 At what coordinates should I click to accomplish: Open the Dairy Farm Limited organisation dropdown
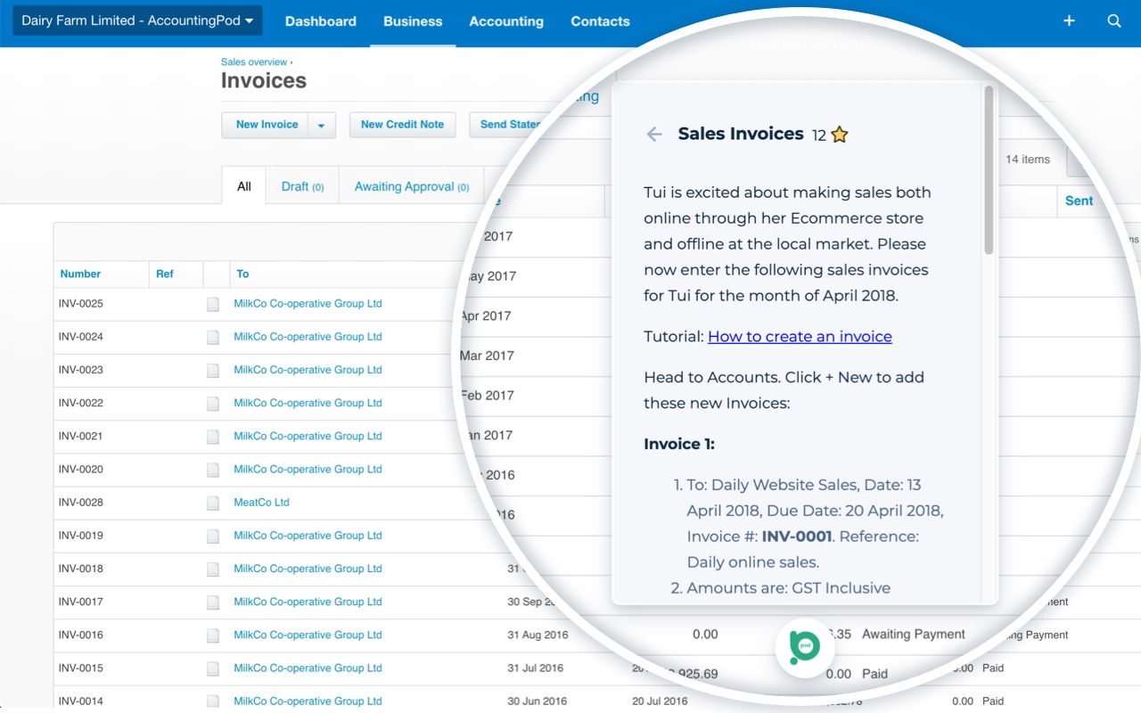tap(137, 20)
